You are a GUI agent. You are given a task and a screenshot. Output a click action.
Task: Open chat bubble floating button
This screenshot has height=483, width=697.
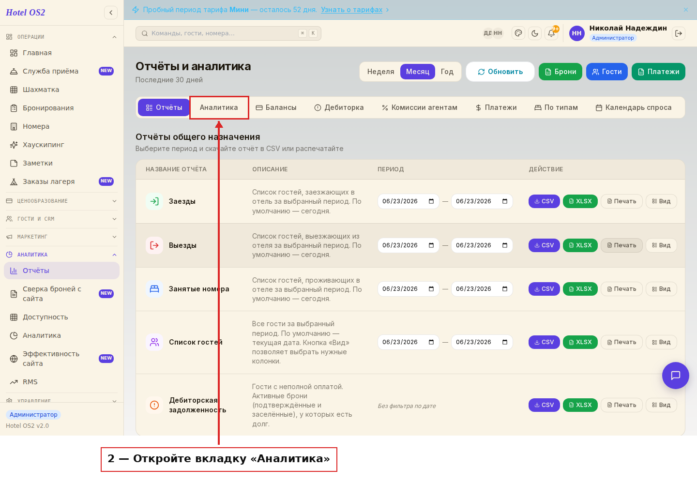pyautogui.click(x=676, y=376)
